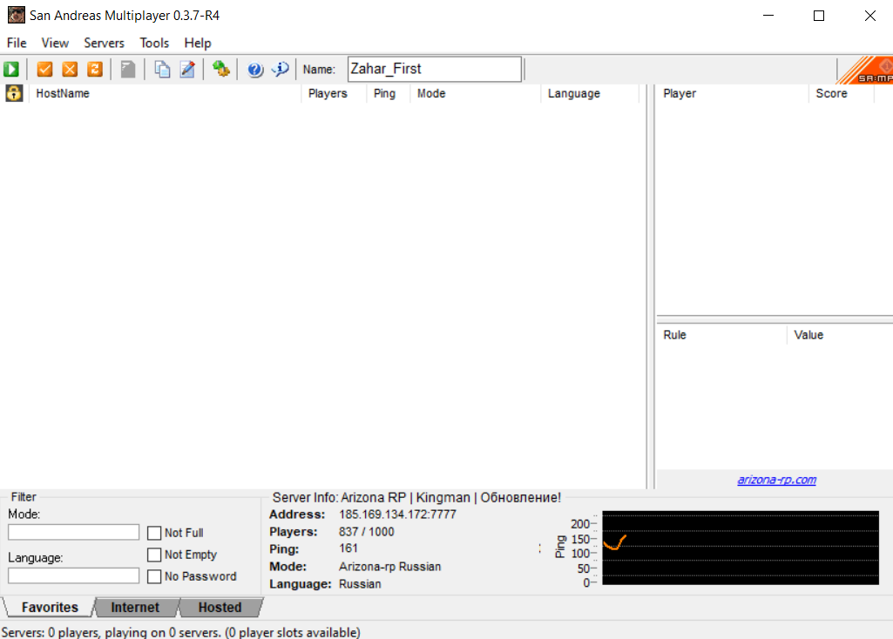
Task: Sort by the Ping column header
Action: (x=389, y=93)
